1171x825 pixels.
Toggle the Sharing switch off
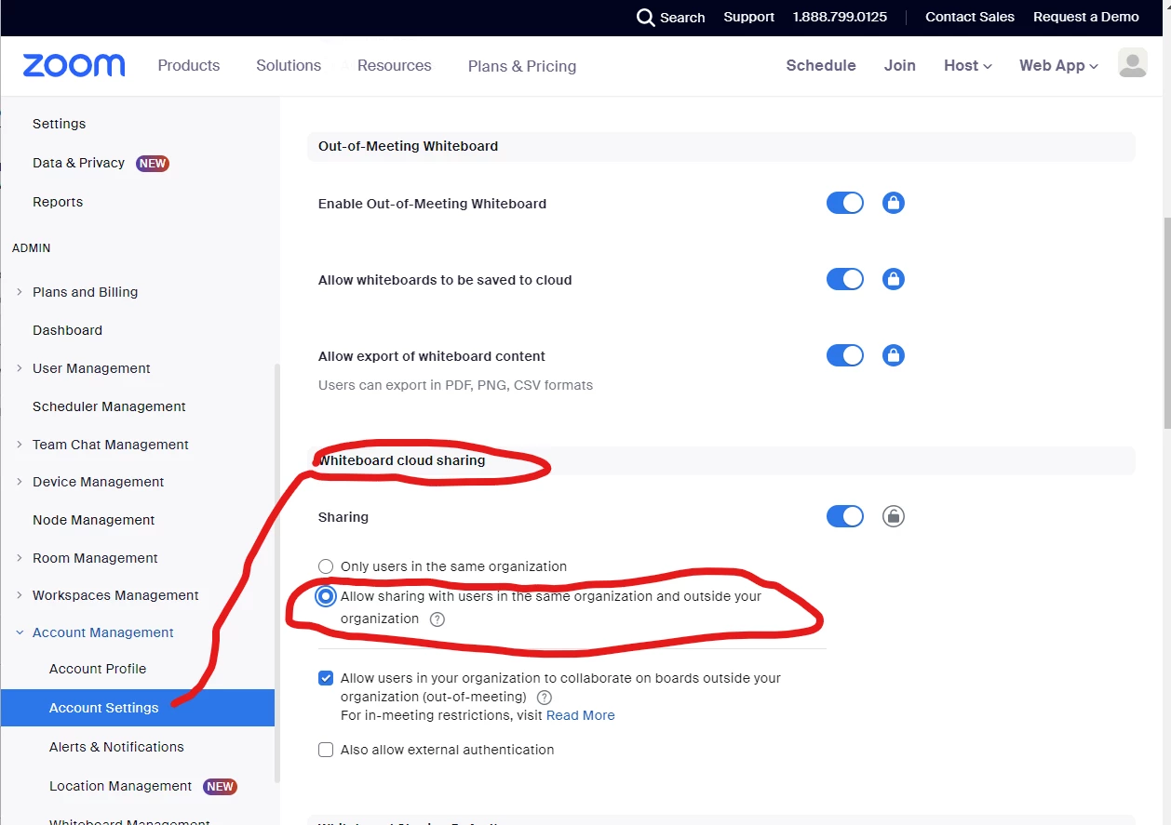[x=845, y=516]
